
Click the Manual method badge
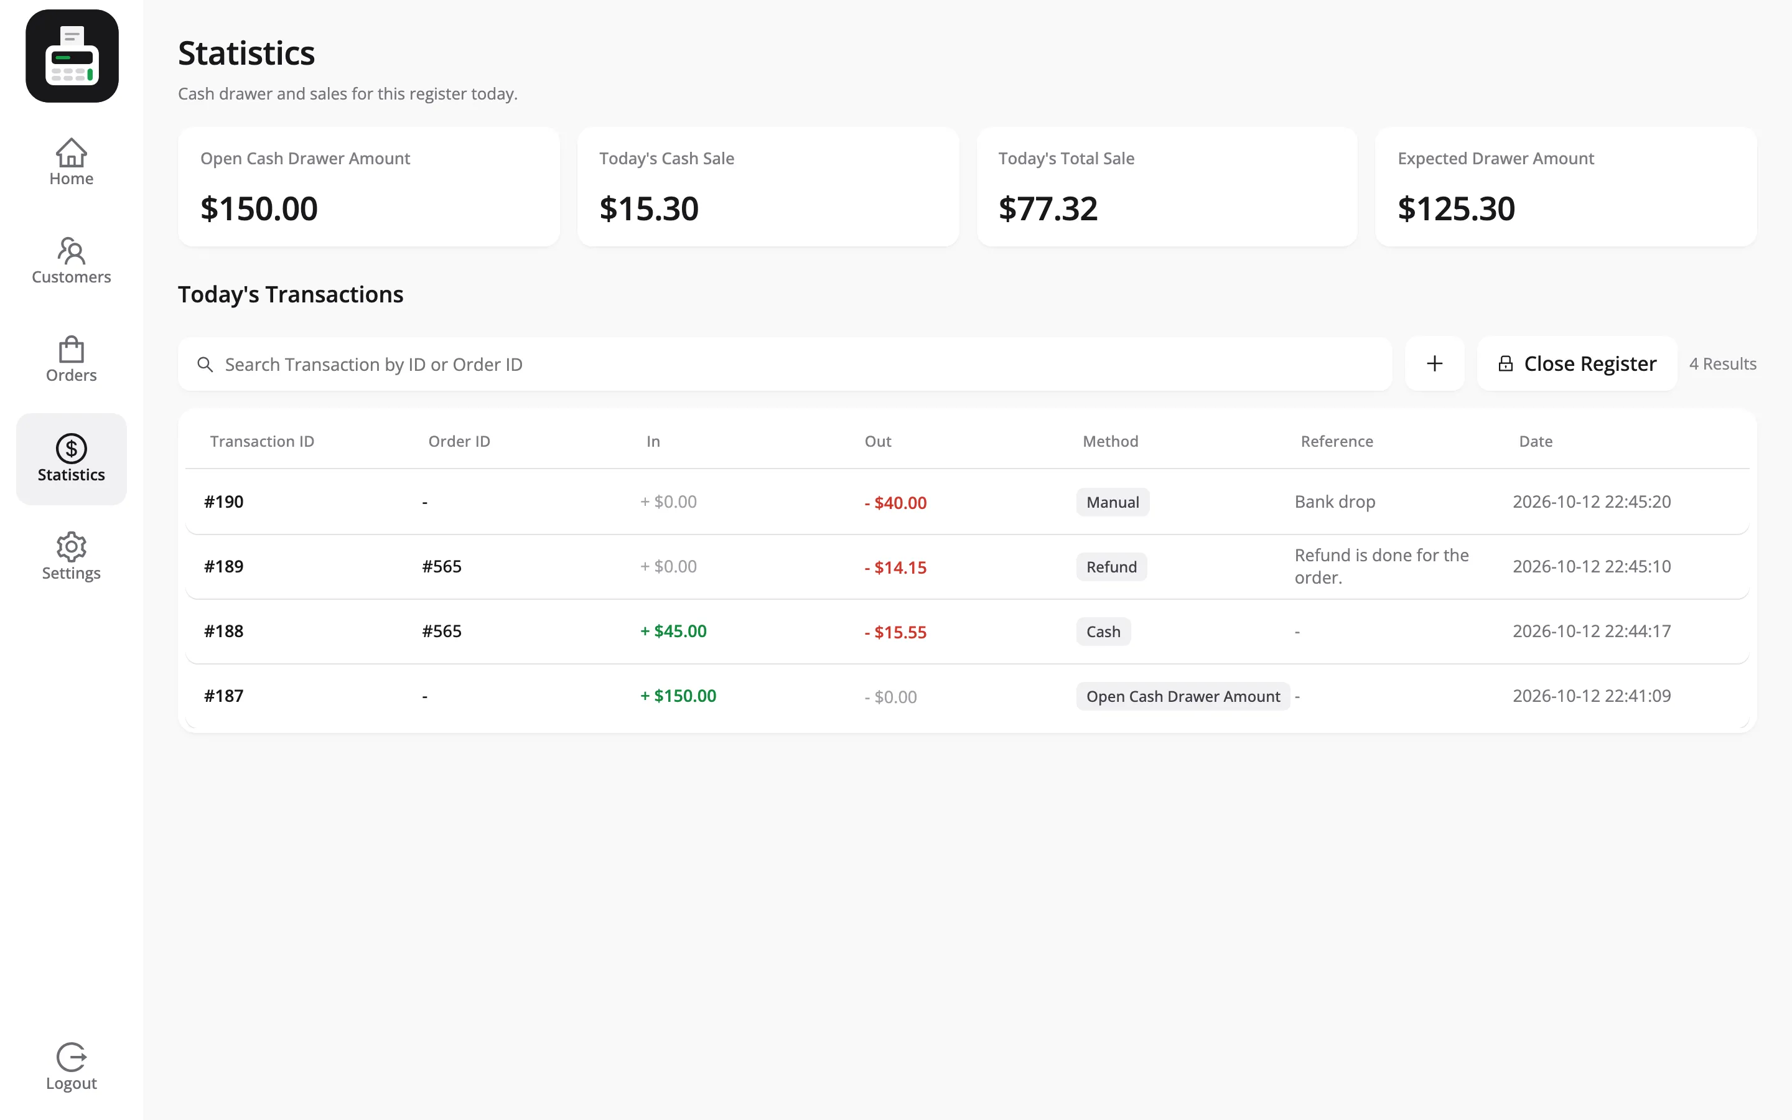point(1113,502)
